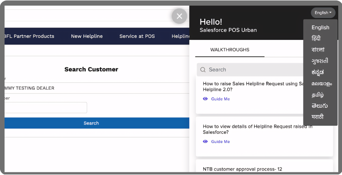Image resolution: width=342 pixels, height=175 pixels.
Task: Close the help panel with X button
Action: point(179,16)
